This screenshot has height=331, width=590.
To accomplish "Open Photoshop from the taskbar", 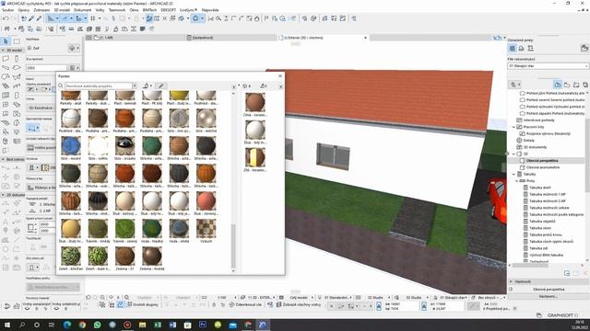I will pyautogui.click(x=203, y=325).
